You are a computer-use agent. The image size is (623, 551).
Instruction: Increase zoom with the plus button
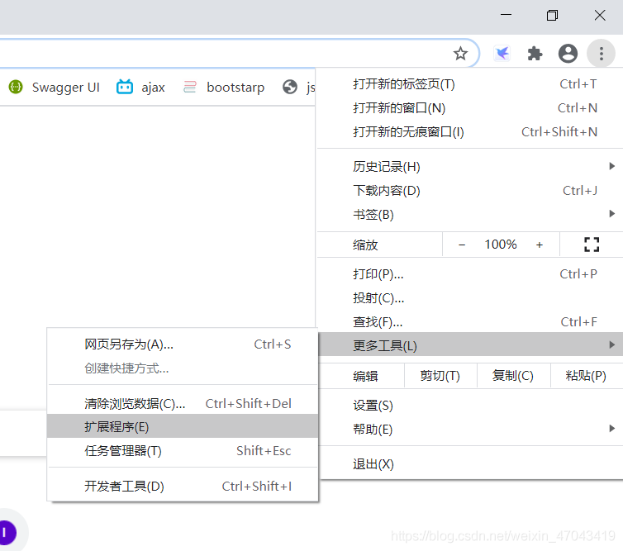tap(540, 245)
